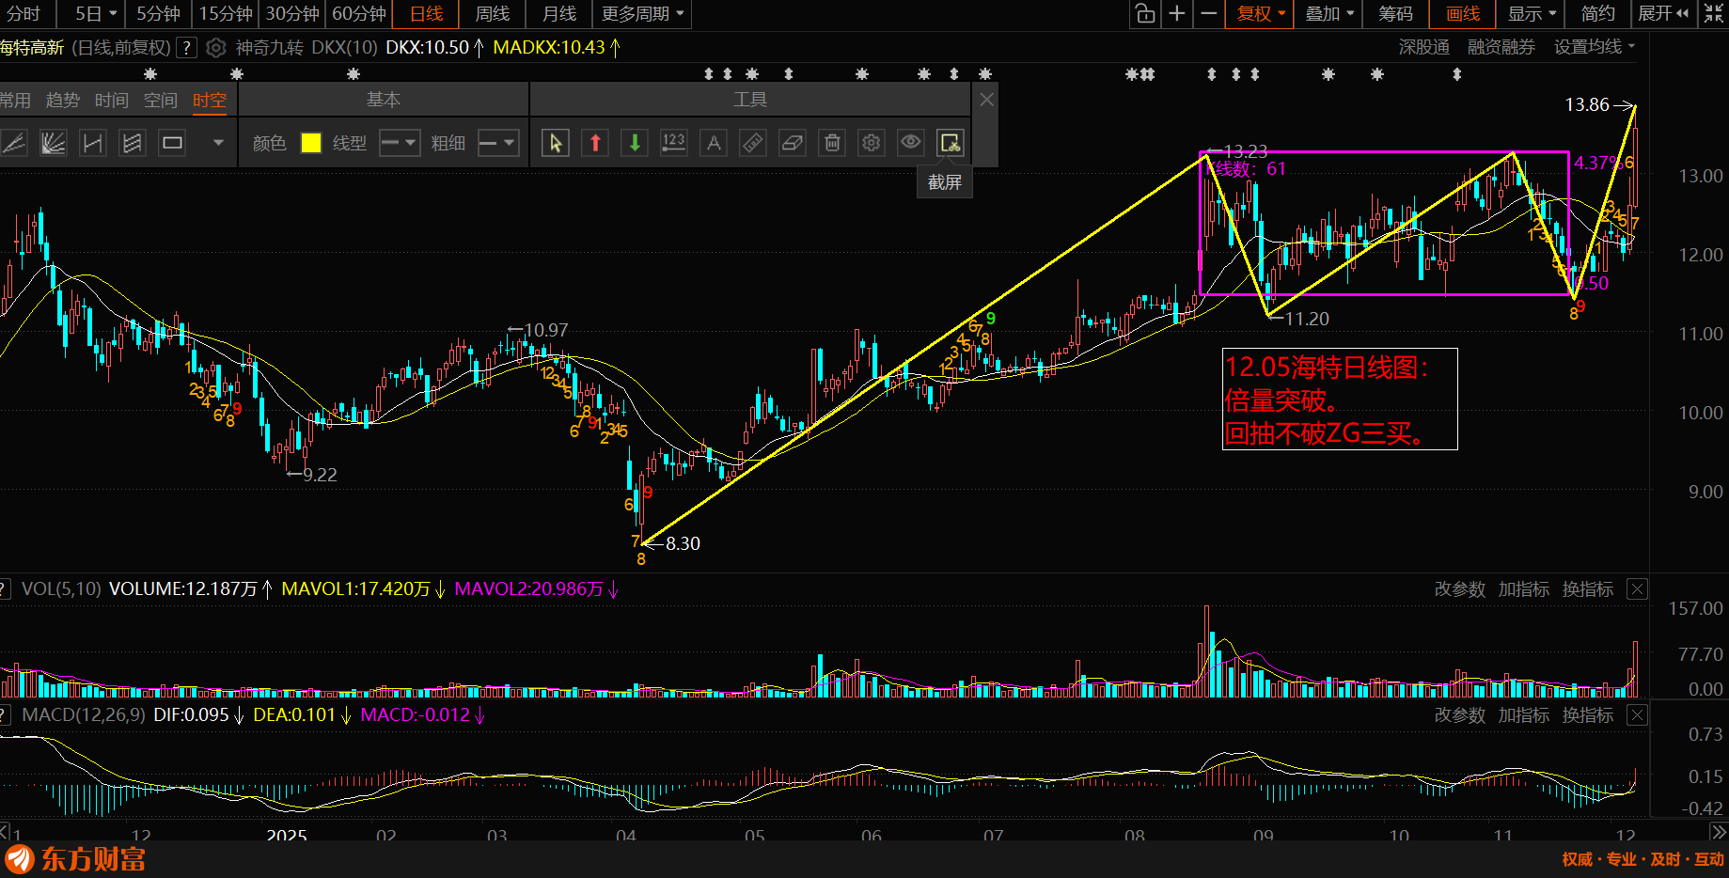The height and width of the screenshot is (878, 1729).
Task: Select the parallel channel tool
Action: (133, 143)
